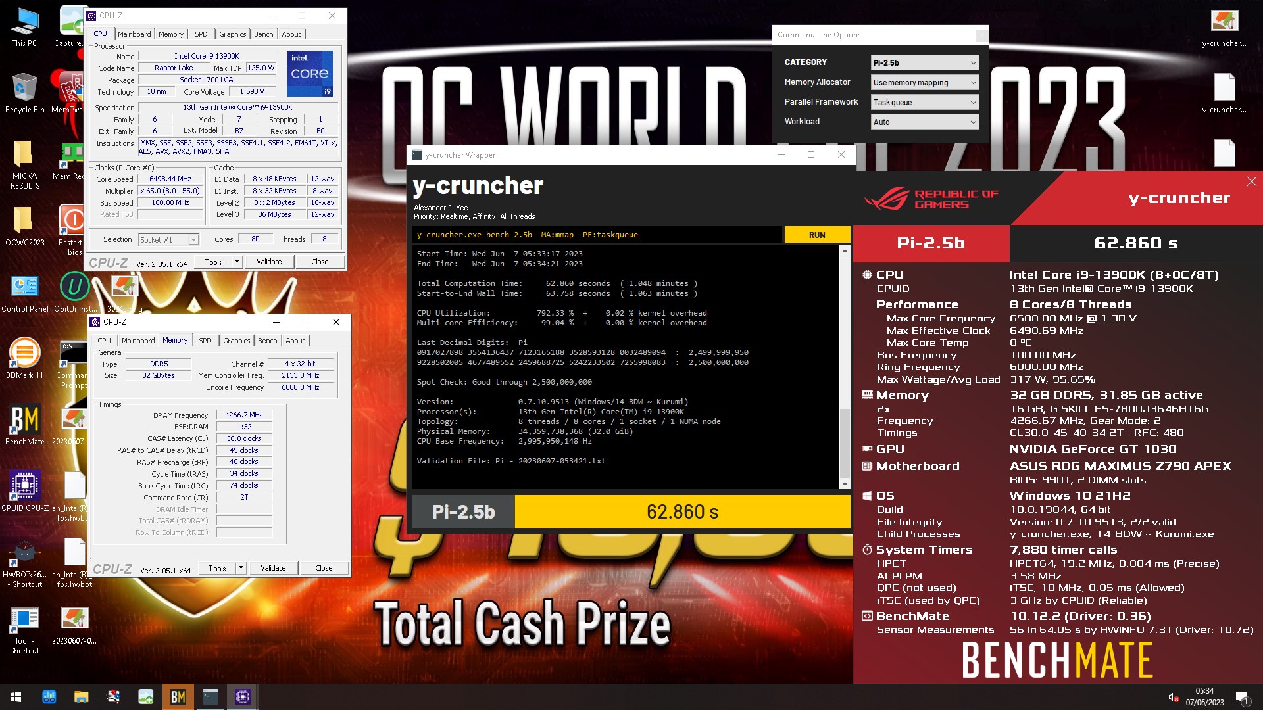
Task: Launch Control Panel desktop shortcut
Action: [x=25, y=293]
